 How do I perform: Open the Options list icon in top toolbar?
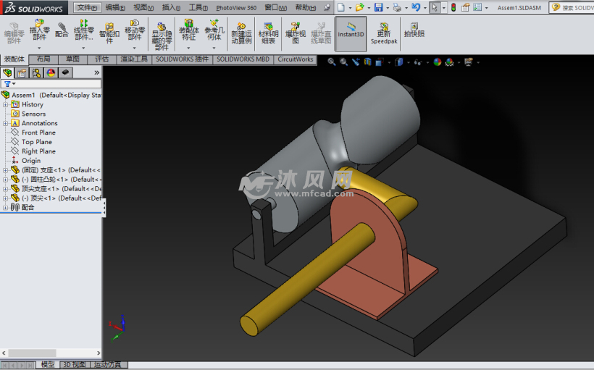point(477,7)
